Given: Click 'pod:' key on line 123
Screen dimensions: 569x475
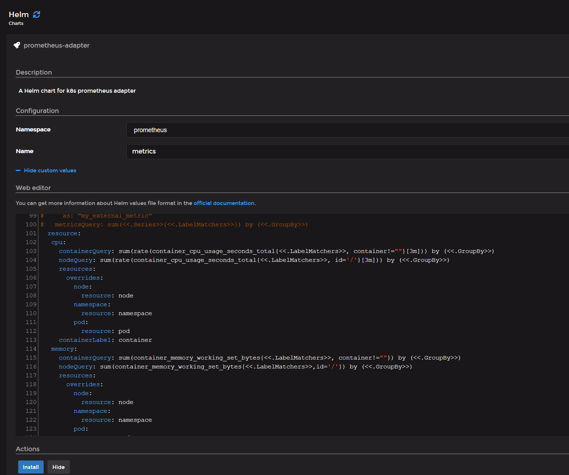Looking at the screenshot, I should pyautogui.click(x=81, y=429).
